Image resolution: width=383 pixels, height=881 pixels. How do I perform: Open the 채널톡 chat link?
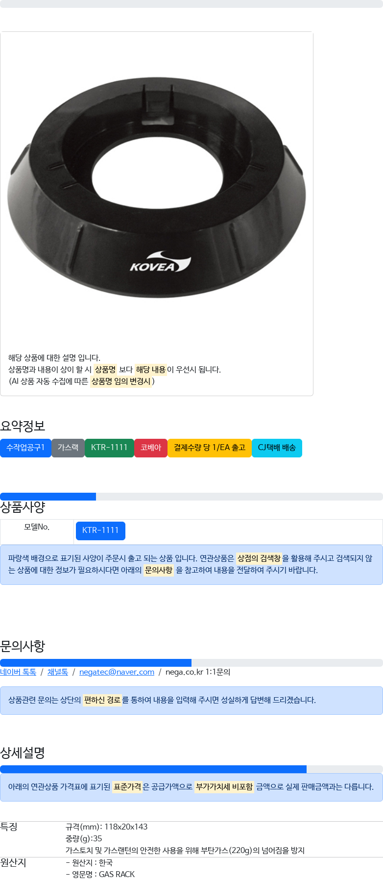coord(58,672)
